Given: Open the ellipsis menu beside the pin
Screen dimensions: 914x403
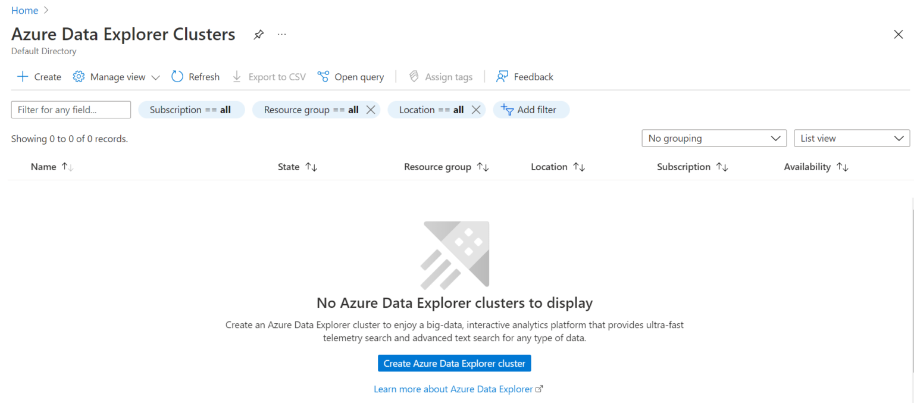Looking at the screenshot, I should [x=281, y=34].
